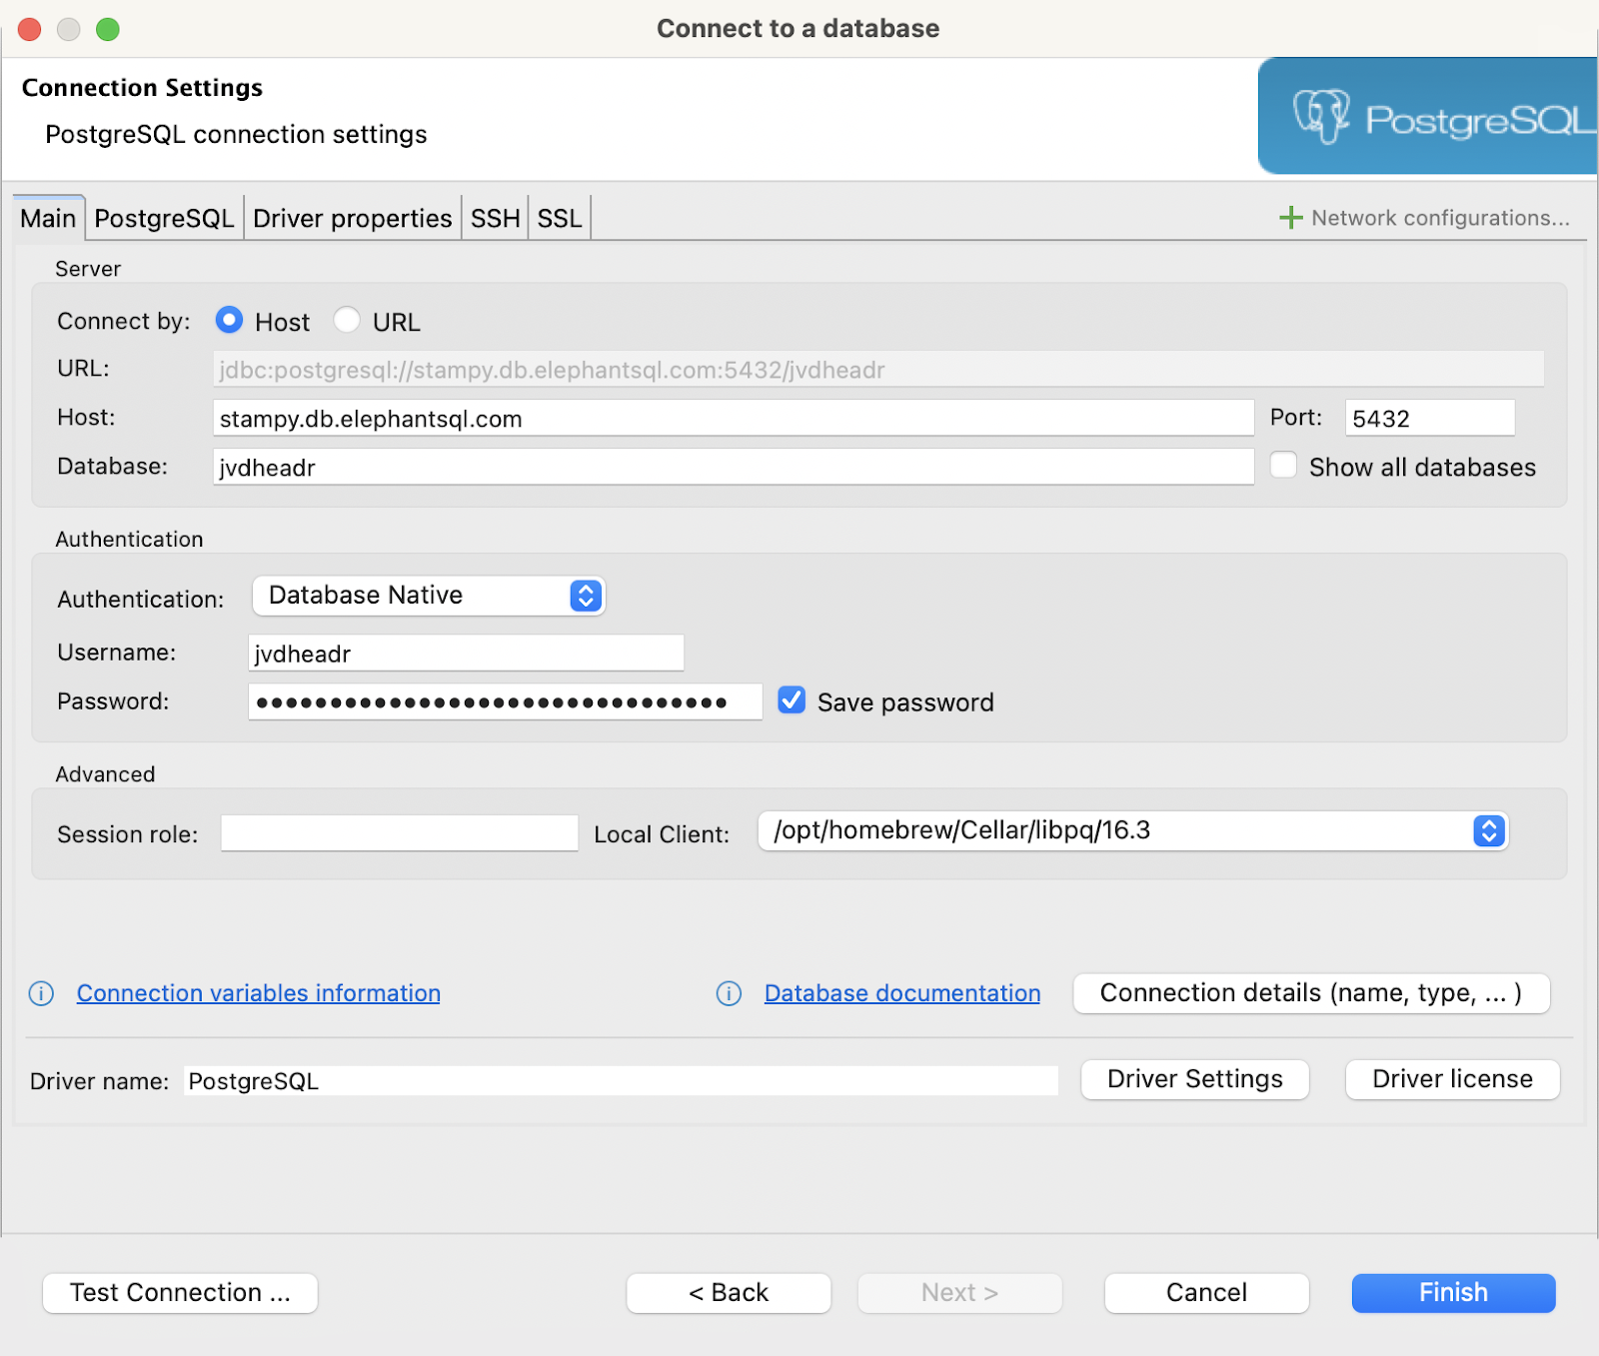Select the URL radio button
Viewport: 1599px width, 1356px height.
click(x=347, y=320)
